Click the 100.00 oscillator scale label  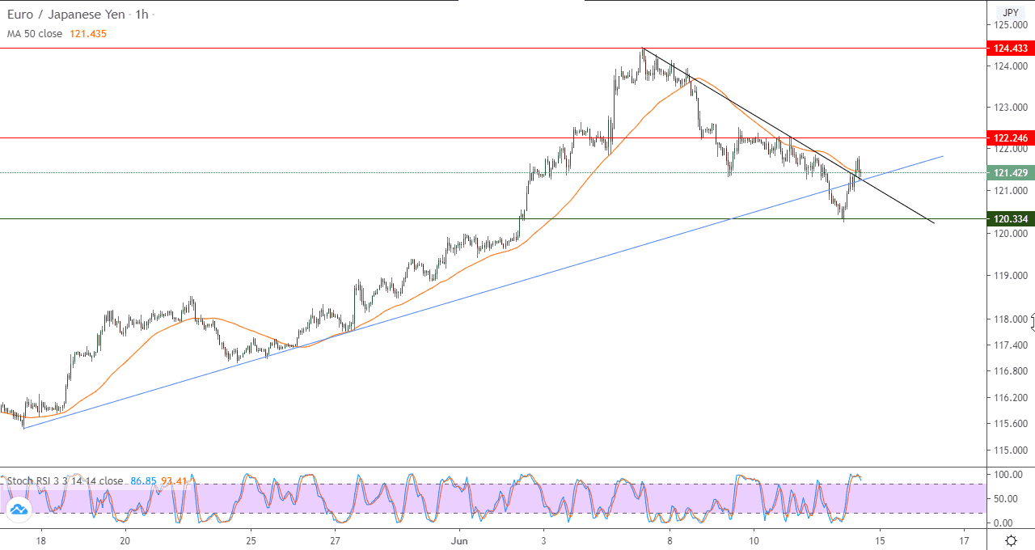pyautogui.click(x=1008, y=475)
